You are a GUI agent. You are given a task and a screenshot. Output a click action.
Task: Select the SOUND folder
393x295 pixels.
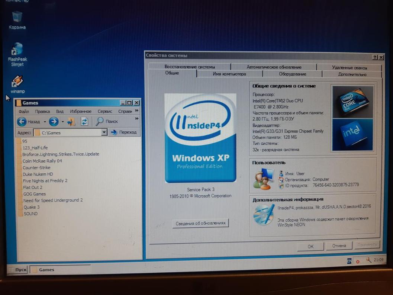28,214
